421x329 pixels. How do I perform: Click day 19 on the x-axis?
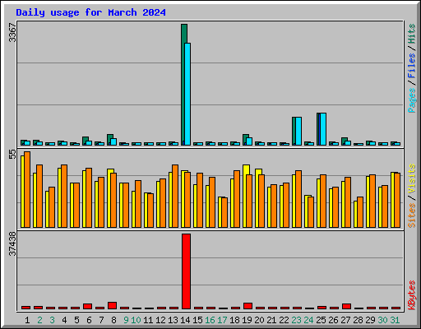tap(247, 320)
